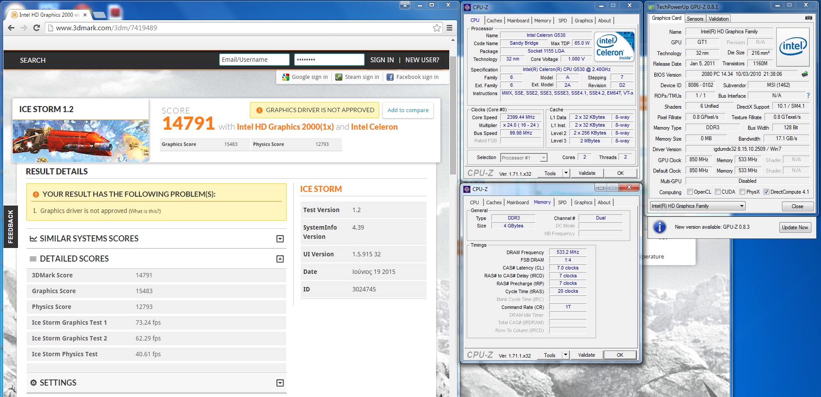The width and height of the screenshot is (821, 397).
Task: Click the GPU-Z BIOS save chip icon
Action: (x=805, y=74)
